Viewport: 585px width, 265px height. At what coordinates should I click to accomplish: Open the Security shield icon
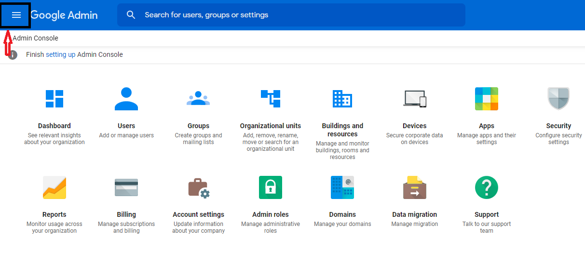(558, 99)
